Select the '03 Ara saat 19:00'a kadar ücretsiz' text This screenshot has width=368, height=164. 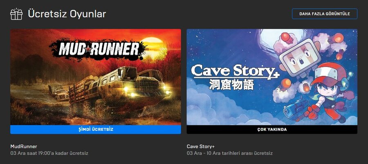pos(49,153)
